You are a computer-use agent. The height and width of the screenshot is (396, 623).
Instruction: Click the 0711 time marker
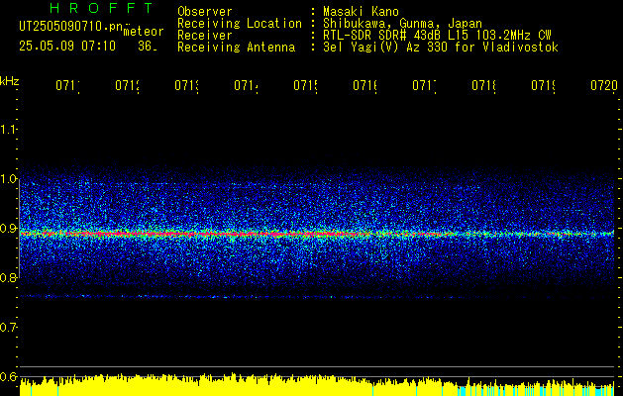(67, 85)
